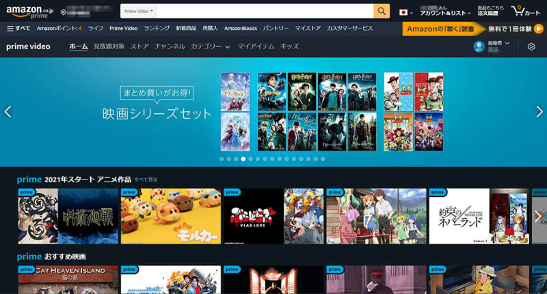This screenshot has height=294, width=547.
Task: Open the カスタマーサービス link
Action: click(349, 29)
